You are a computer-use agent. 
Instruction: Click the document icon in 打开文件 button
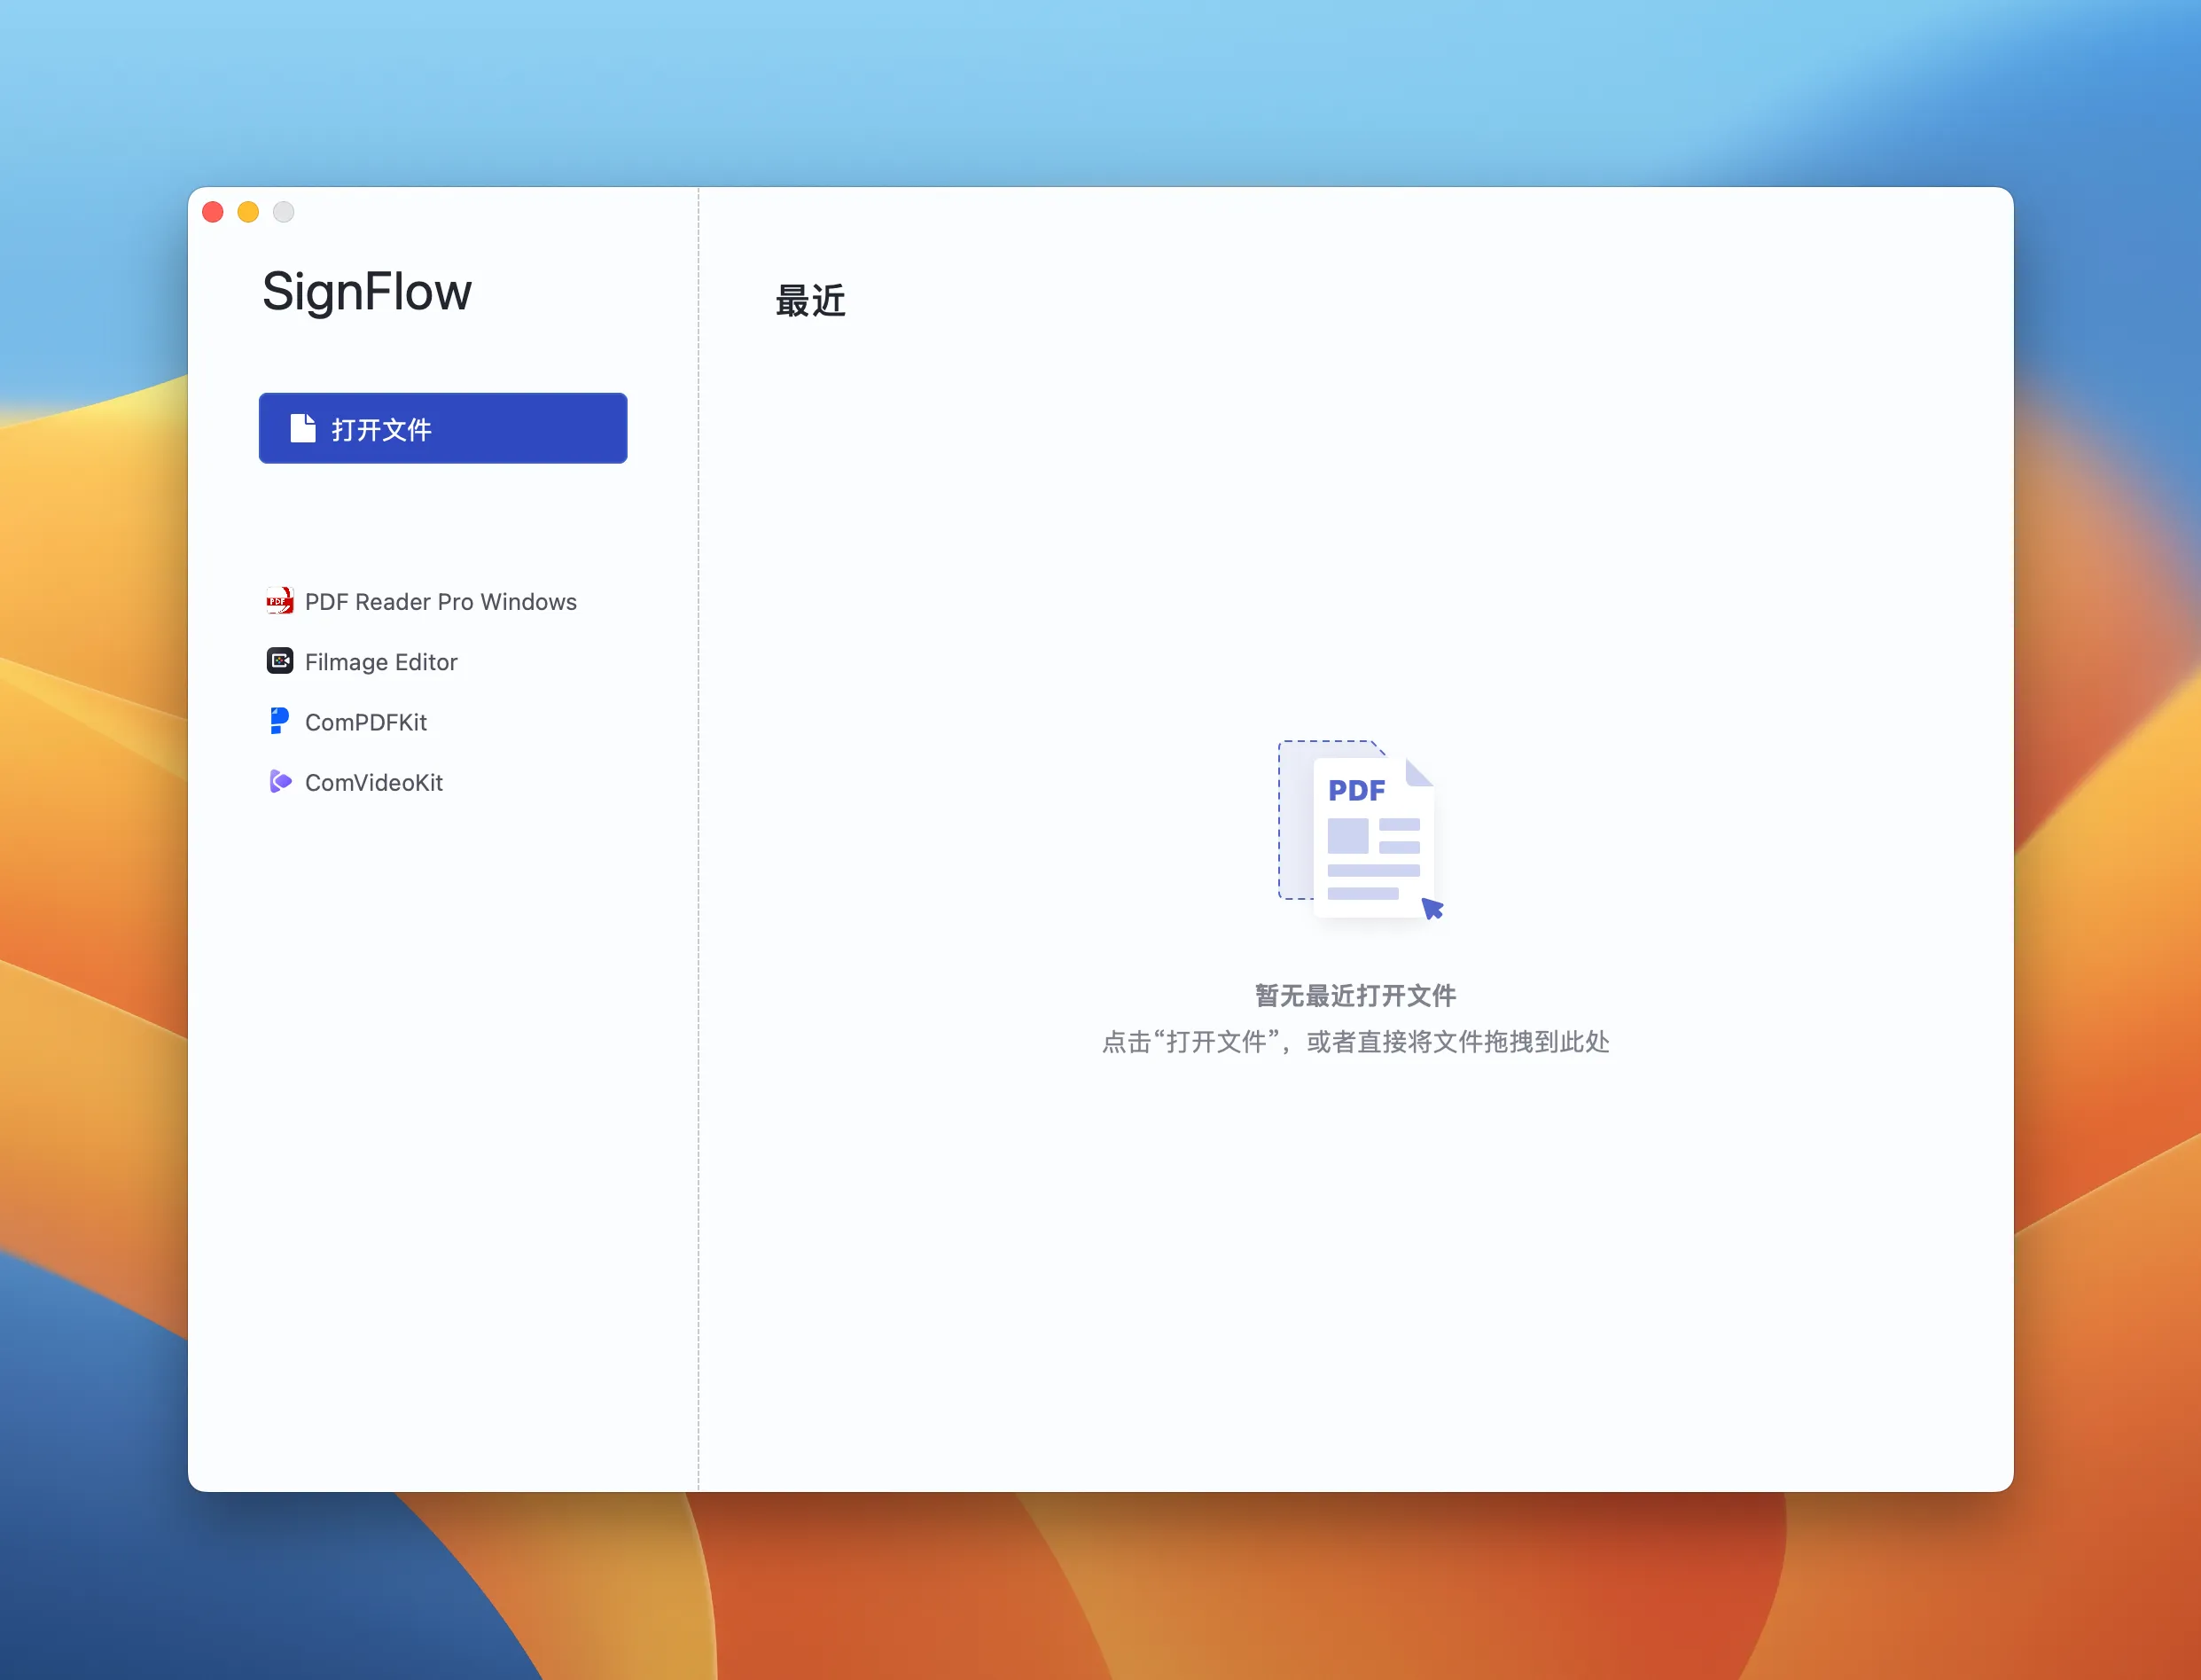303,428
